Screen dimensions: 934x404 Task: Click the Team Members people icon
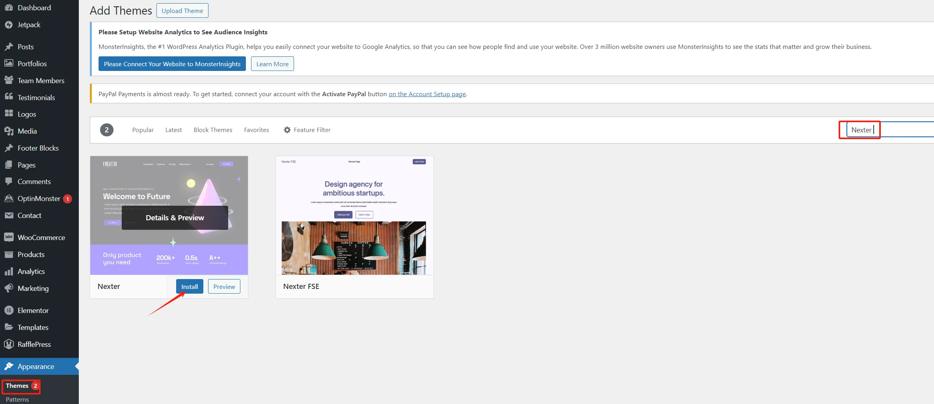[x=9, y=80]
